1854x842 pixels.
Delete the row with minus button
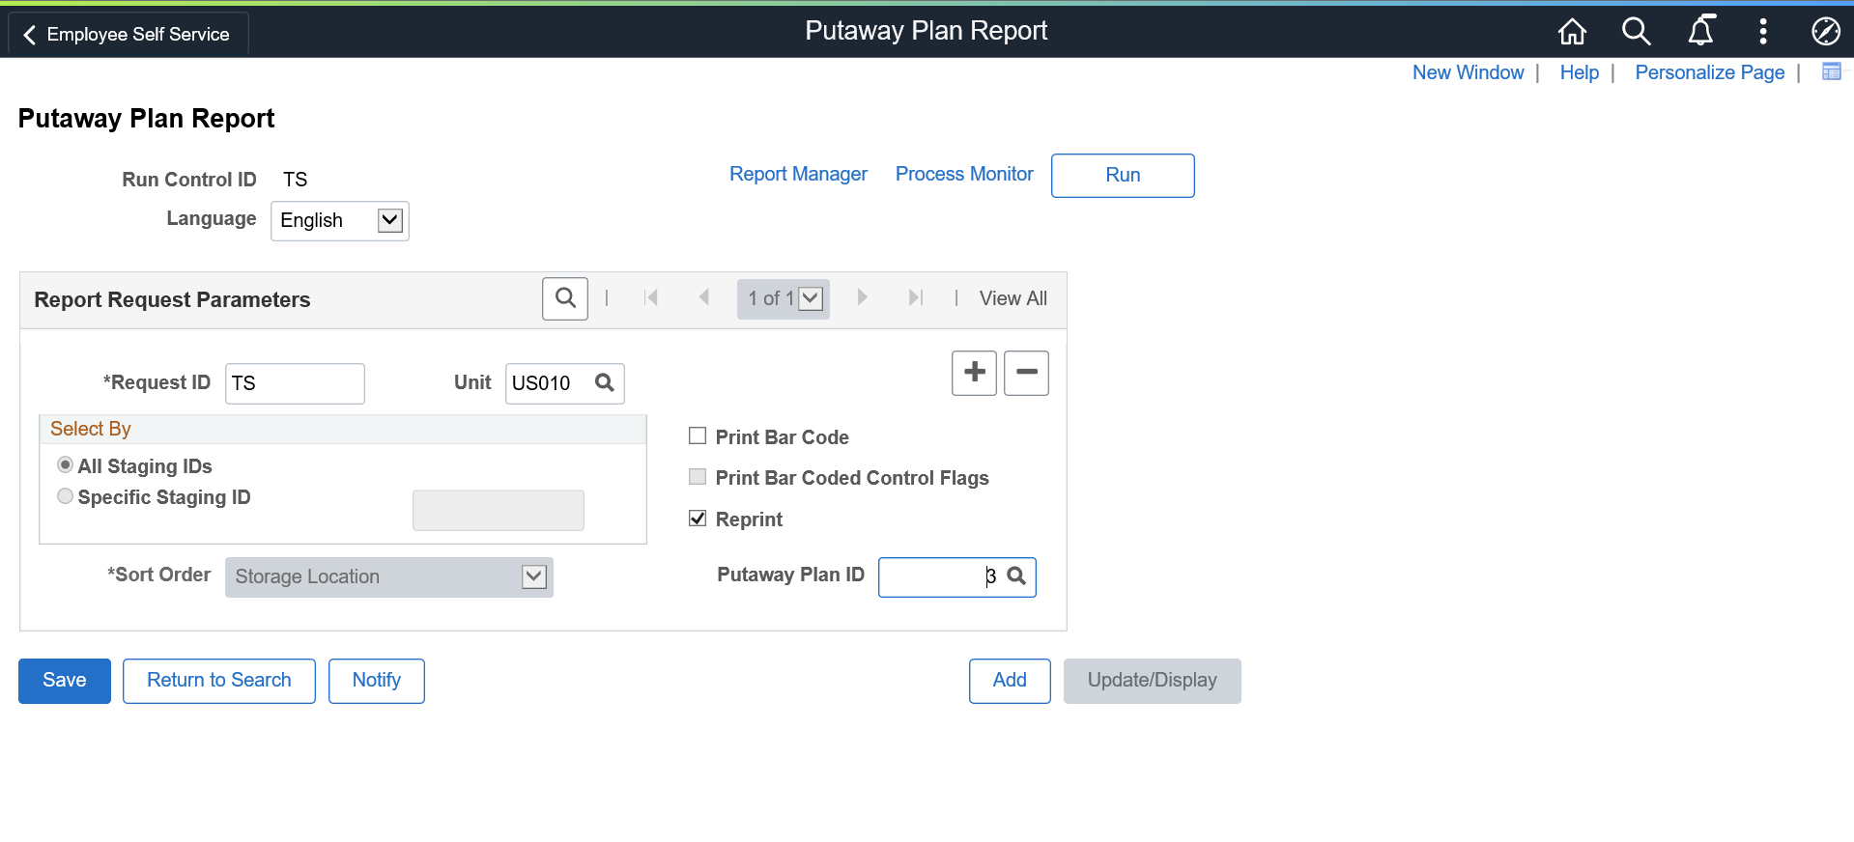[1026, 373]
